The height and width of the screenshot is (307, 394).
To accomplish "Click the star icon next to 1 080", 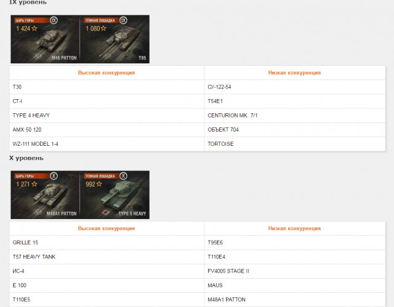I will 103,28.
